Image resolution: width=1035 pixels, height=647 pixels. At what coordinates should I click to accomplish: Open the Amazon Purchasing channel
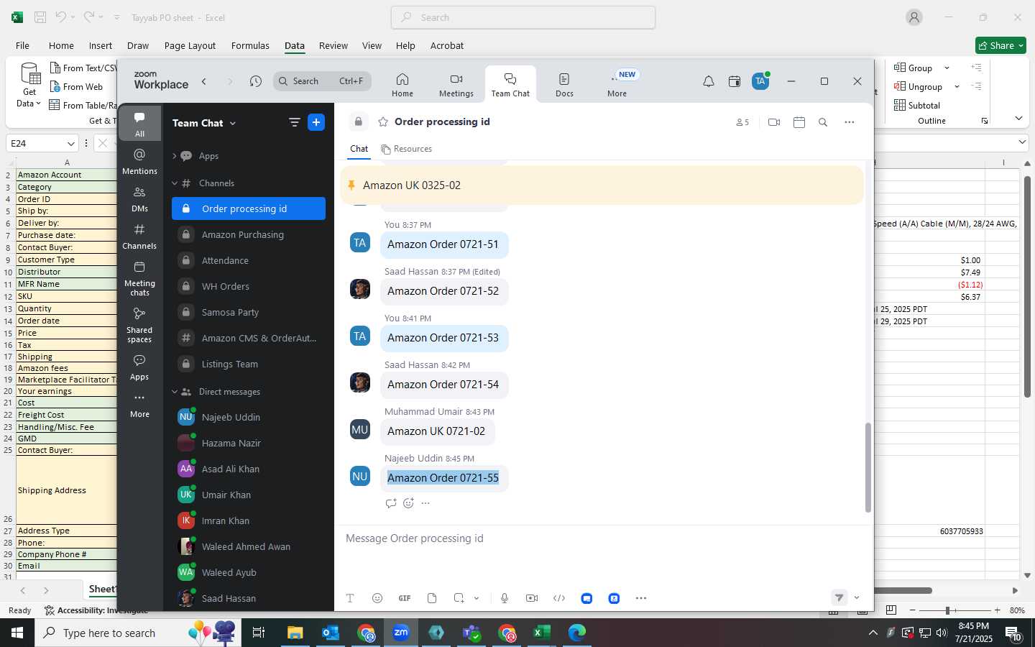click(249, 235)
